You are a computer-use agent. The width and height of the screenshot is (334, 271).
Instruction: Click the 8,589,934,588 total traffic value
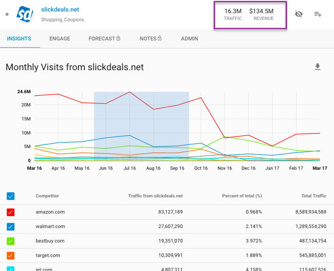[311, 212]
